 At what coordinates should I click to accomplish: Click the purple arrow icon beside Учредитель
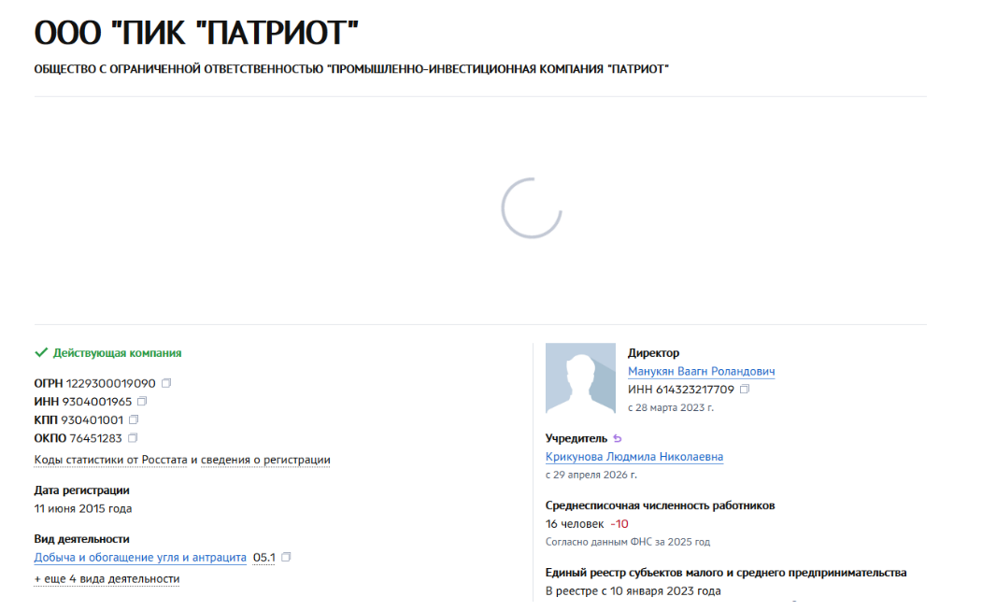coord(618,438)
